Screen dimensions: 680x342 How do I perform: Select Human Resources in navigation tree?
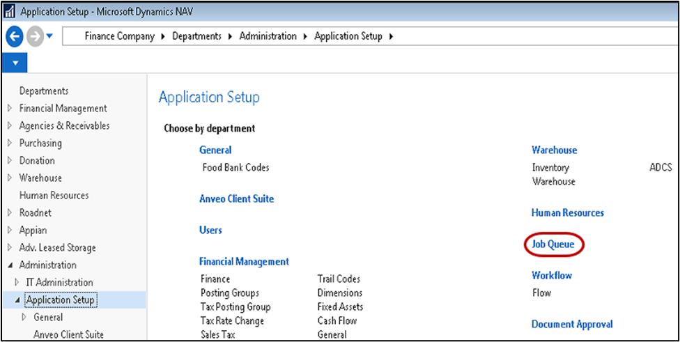pos(54,196)
